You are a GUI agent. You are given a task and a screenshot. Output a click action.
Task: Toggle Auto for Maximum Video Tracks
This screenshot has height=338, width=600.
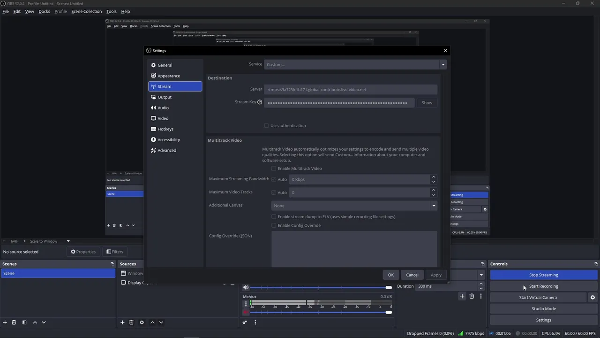coord(274,192)
